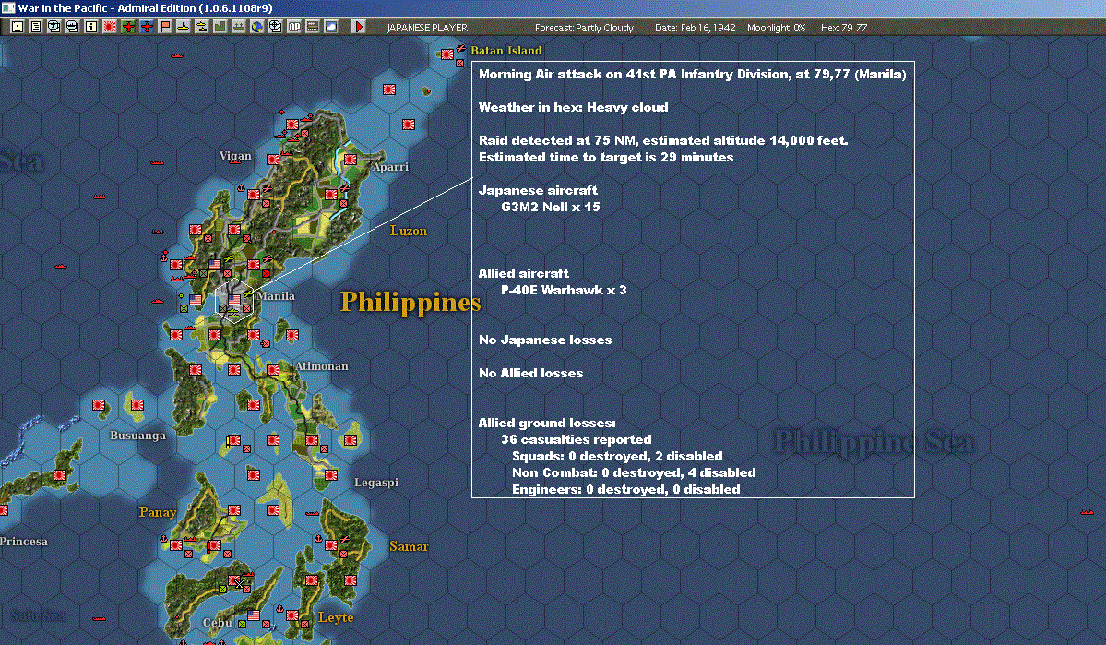Open the green land shape toolbar icon
Screen dimensions: 1106x645
220,27
